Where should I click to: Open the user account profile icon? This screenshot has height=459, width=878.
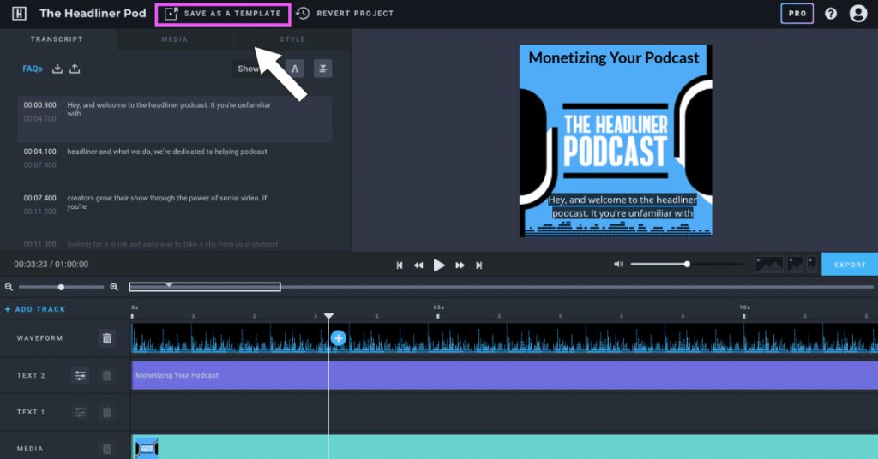point(857,14)
